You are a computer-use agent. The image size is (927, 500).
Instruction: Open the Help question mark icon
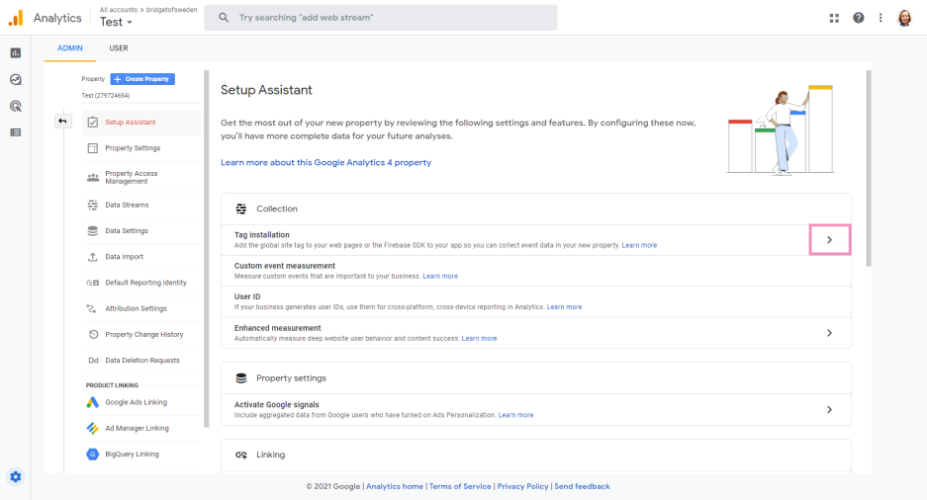(x=858, y=18)
